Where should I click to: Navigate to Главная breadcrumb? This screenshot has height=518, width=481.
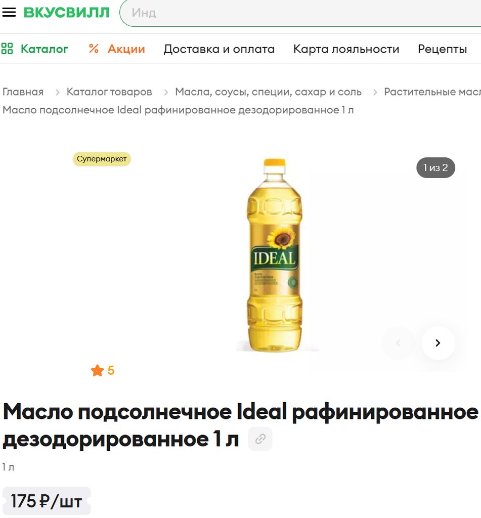click(23, 92)
